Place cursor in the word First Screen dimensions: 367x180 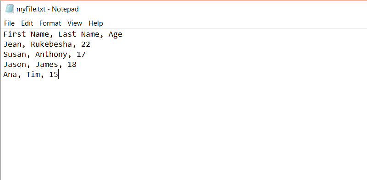15,34
